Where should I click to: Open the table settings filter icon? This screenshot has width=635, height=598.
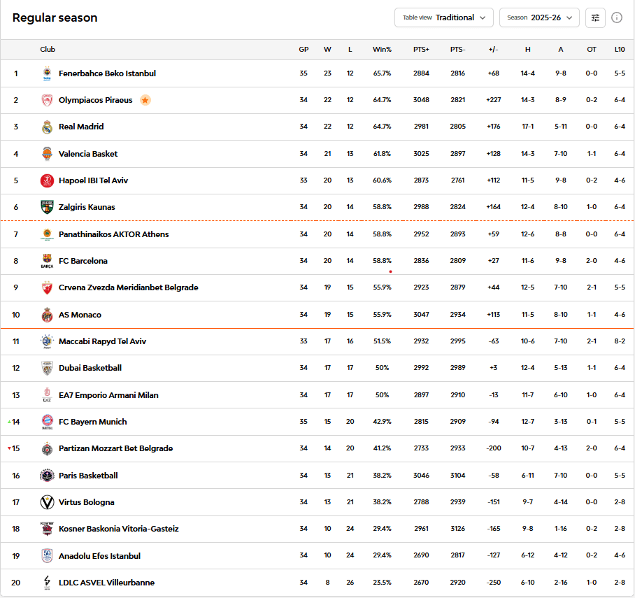point(595,17)
